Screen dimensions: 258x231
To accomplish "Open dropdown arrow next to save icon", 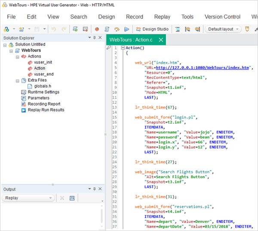I will pyautogui.click(x=44, y=29).
